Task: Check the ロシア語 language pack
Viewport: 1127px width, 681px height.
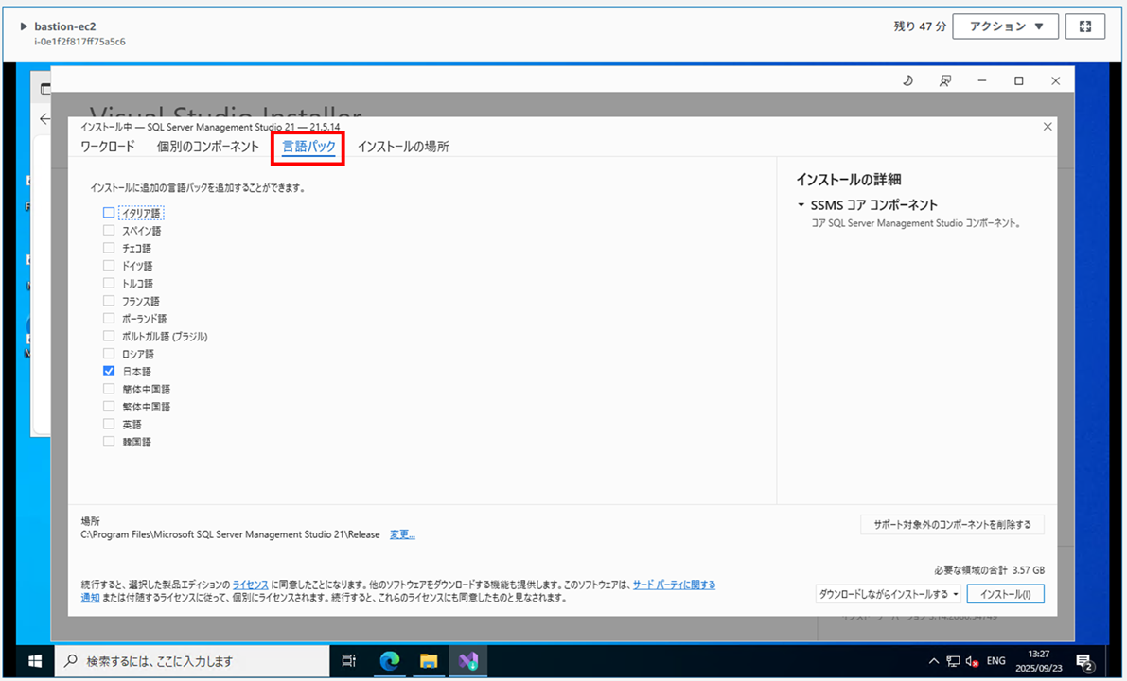Action: tap(109, 354)
